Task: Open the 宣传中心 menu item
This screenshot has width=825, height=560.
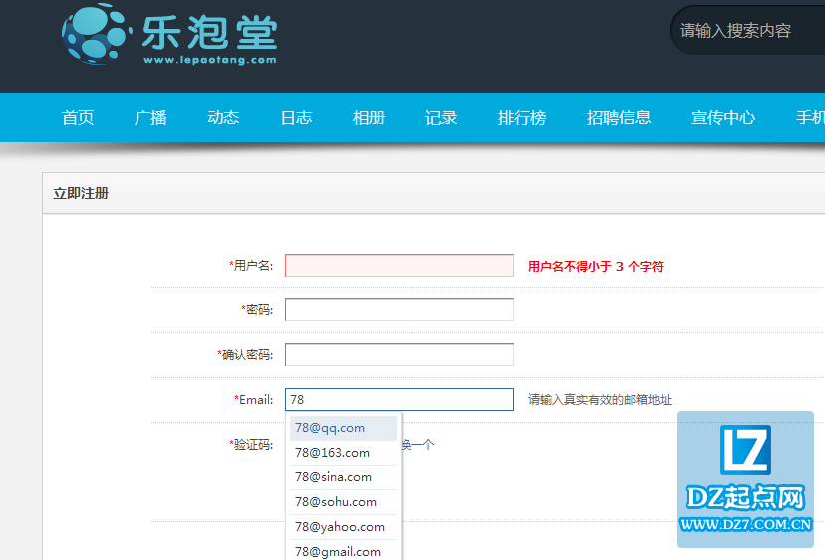Action: (723, 117)
